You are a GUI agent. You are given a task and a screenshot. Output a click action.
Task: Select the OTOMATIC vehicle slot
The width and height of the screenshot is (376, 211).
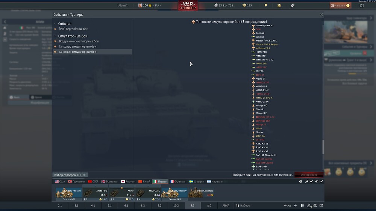148,193
